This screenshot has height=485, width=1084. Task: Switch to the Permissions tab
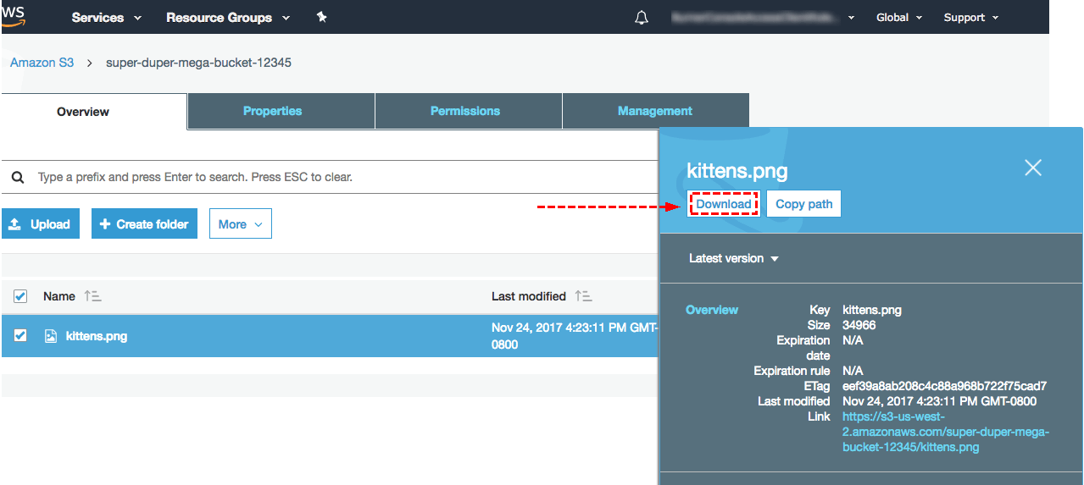click(469, 111)
